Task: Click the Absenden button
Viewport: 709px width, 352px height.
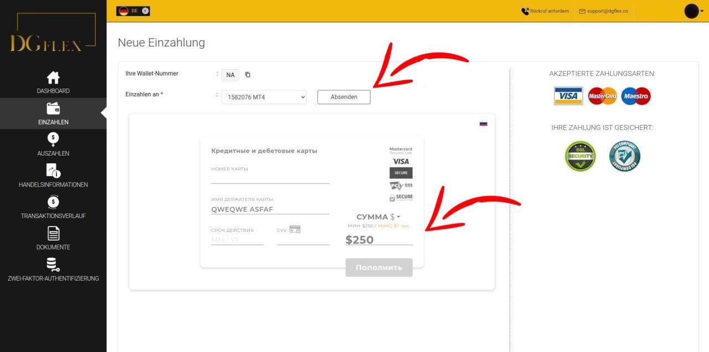Action: click(343, 97)
